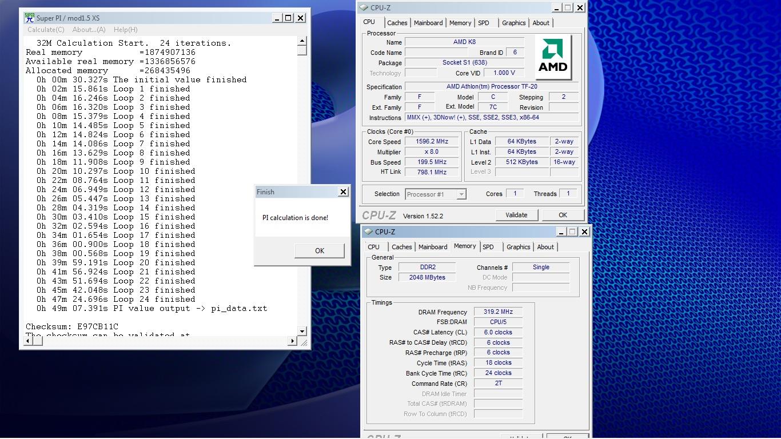Click the FSB:DRAM value CPU/5
Image resolution: width=781 pixels, height=439 pixels.
pyautogui.click(x=498, y=322)
